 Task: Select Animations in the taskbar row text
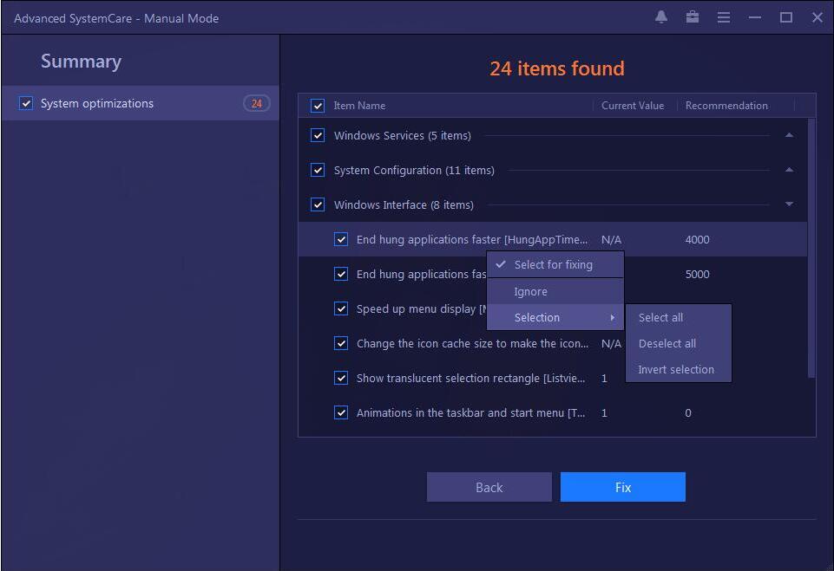coord(470,412)
